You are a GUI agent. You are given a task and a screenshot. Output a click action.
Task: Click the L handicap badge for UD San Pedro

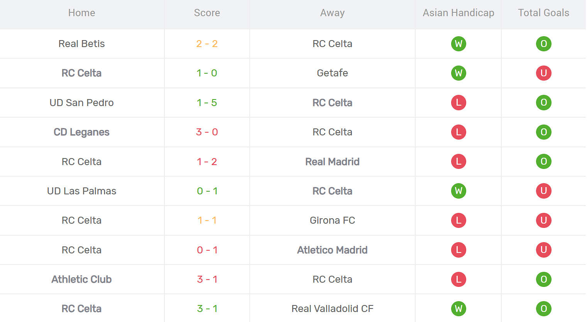pyautogui.click(x=458, y=103)
